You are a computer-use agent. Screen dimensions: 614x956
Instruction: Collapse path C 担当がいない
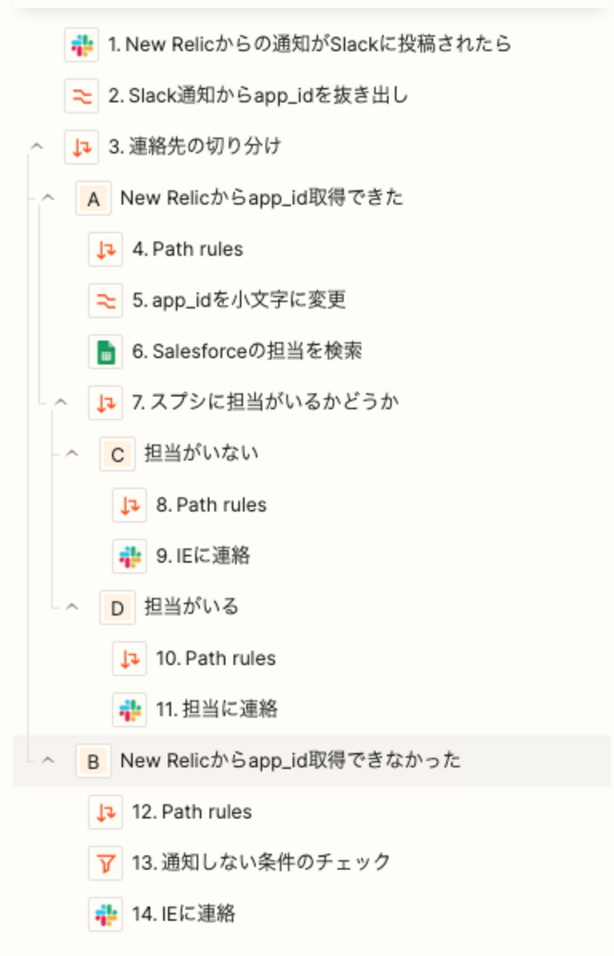(x=72, y=454)
